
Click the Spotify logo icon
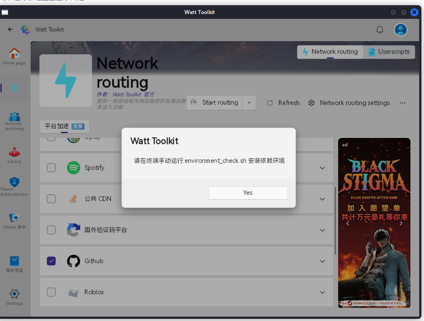(74, 168)
